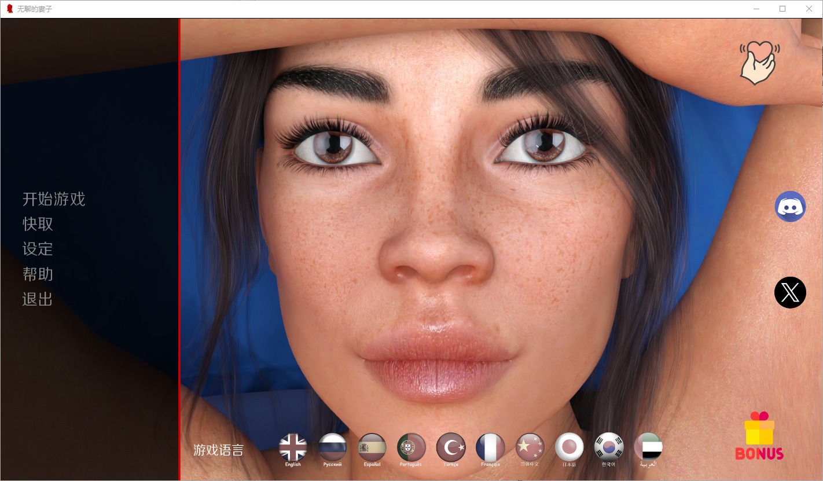Switch game language to Русский
The image size is (823, 481).
click(332, 447)
